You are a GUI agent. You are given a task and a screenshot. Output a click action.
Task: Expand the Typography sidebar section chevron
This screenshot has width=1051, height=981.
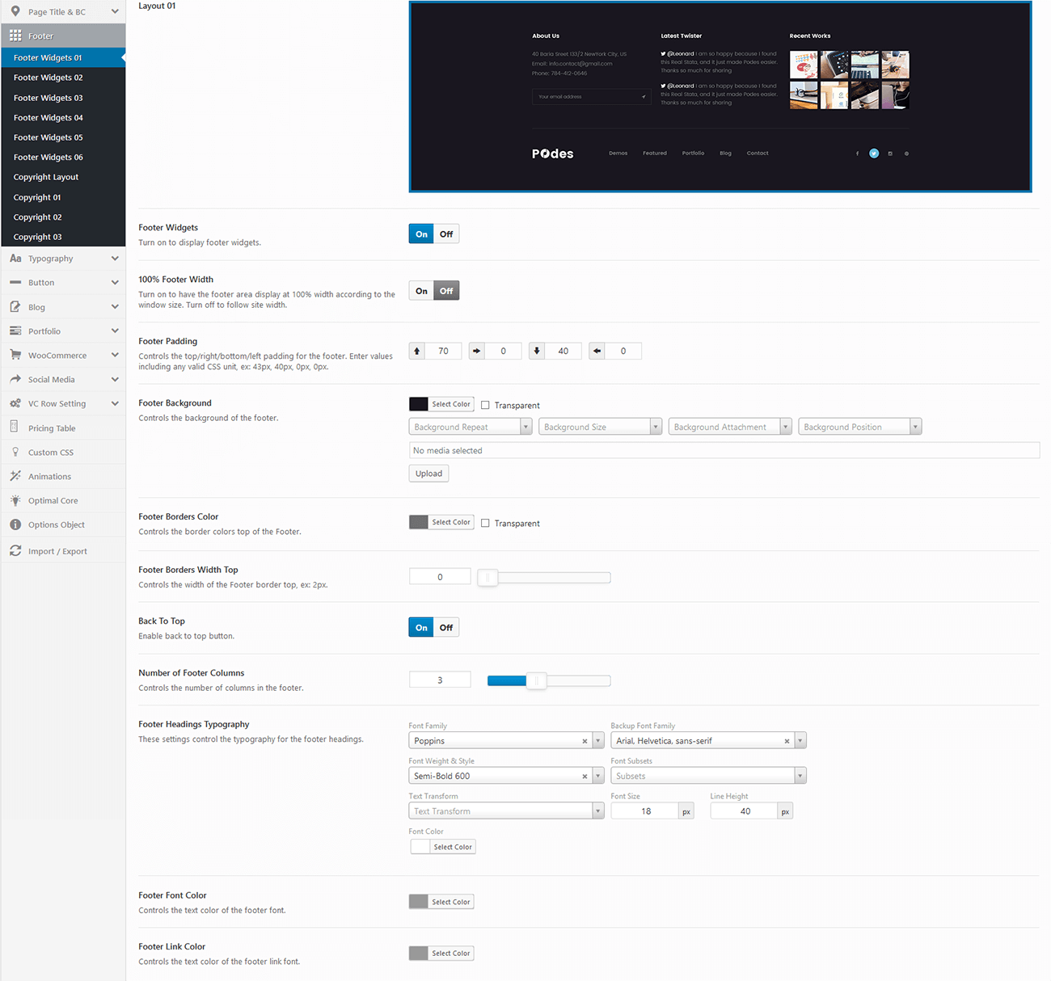[115, 259]
